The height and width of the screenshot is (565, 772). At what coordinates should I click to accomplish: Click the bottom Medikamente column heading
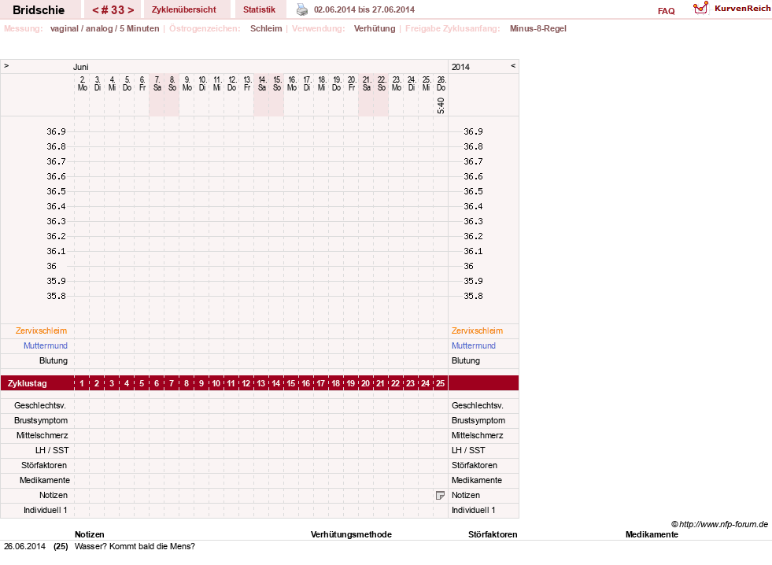652,534
